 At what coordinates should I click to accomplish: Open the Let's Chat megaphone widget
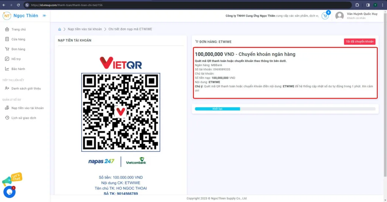click(x=12, y=179)
